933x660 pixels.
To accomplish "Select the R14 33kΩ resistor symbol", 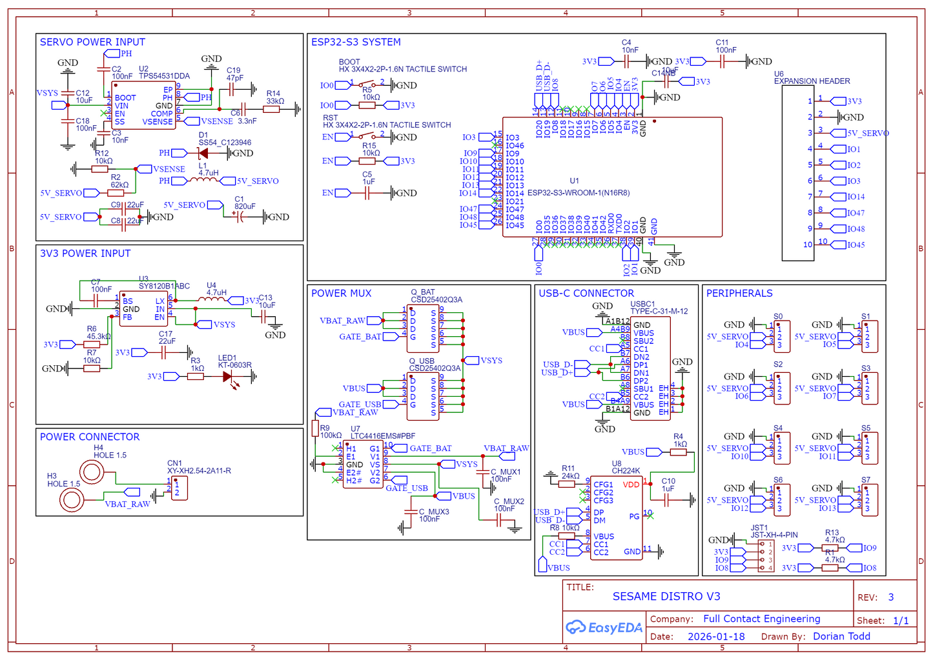I will (272, 109).
